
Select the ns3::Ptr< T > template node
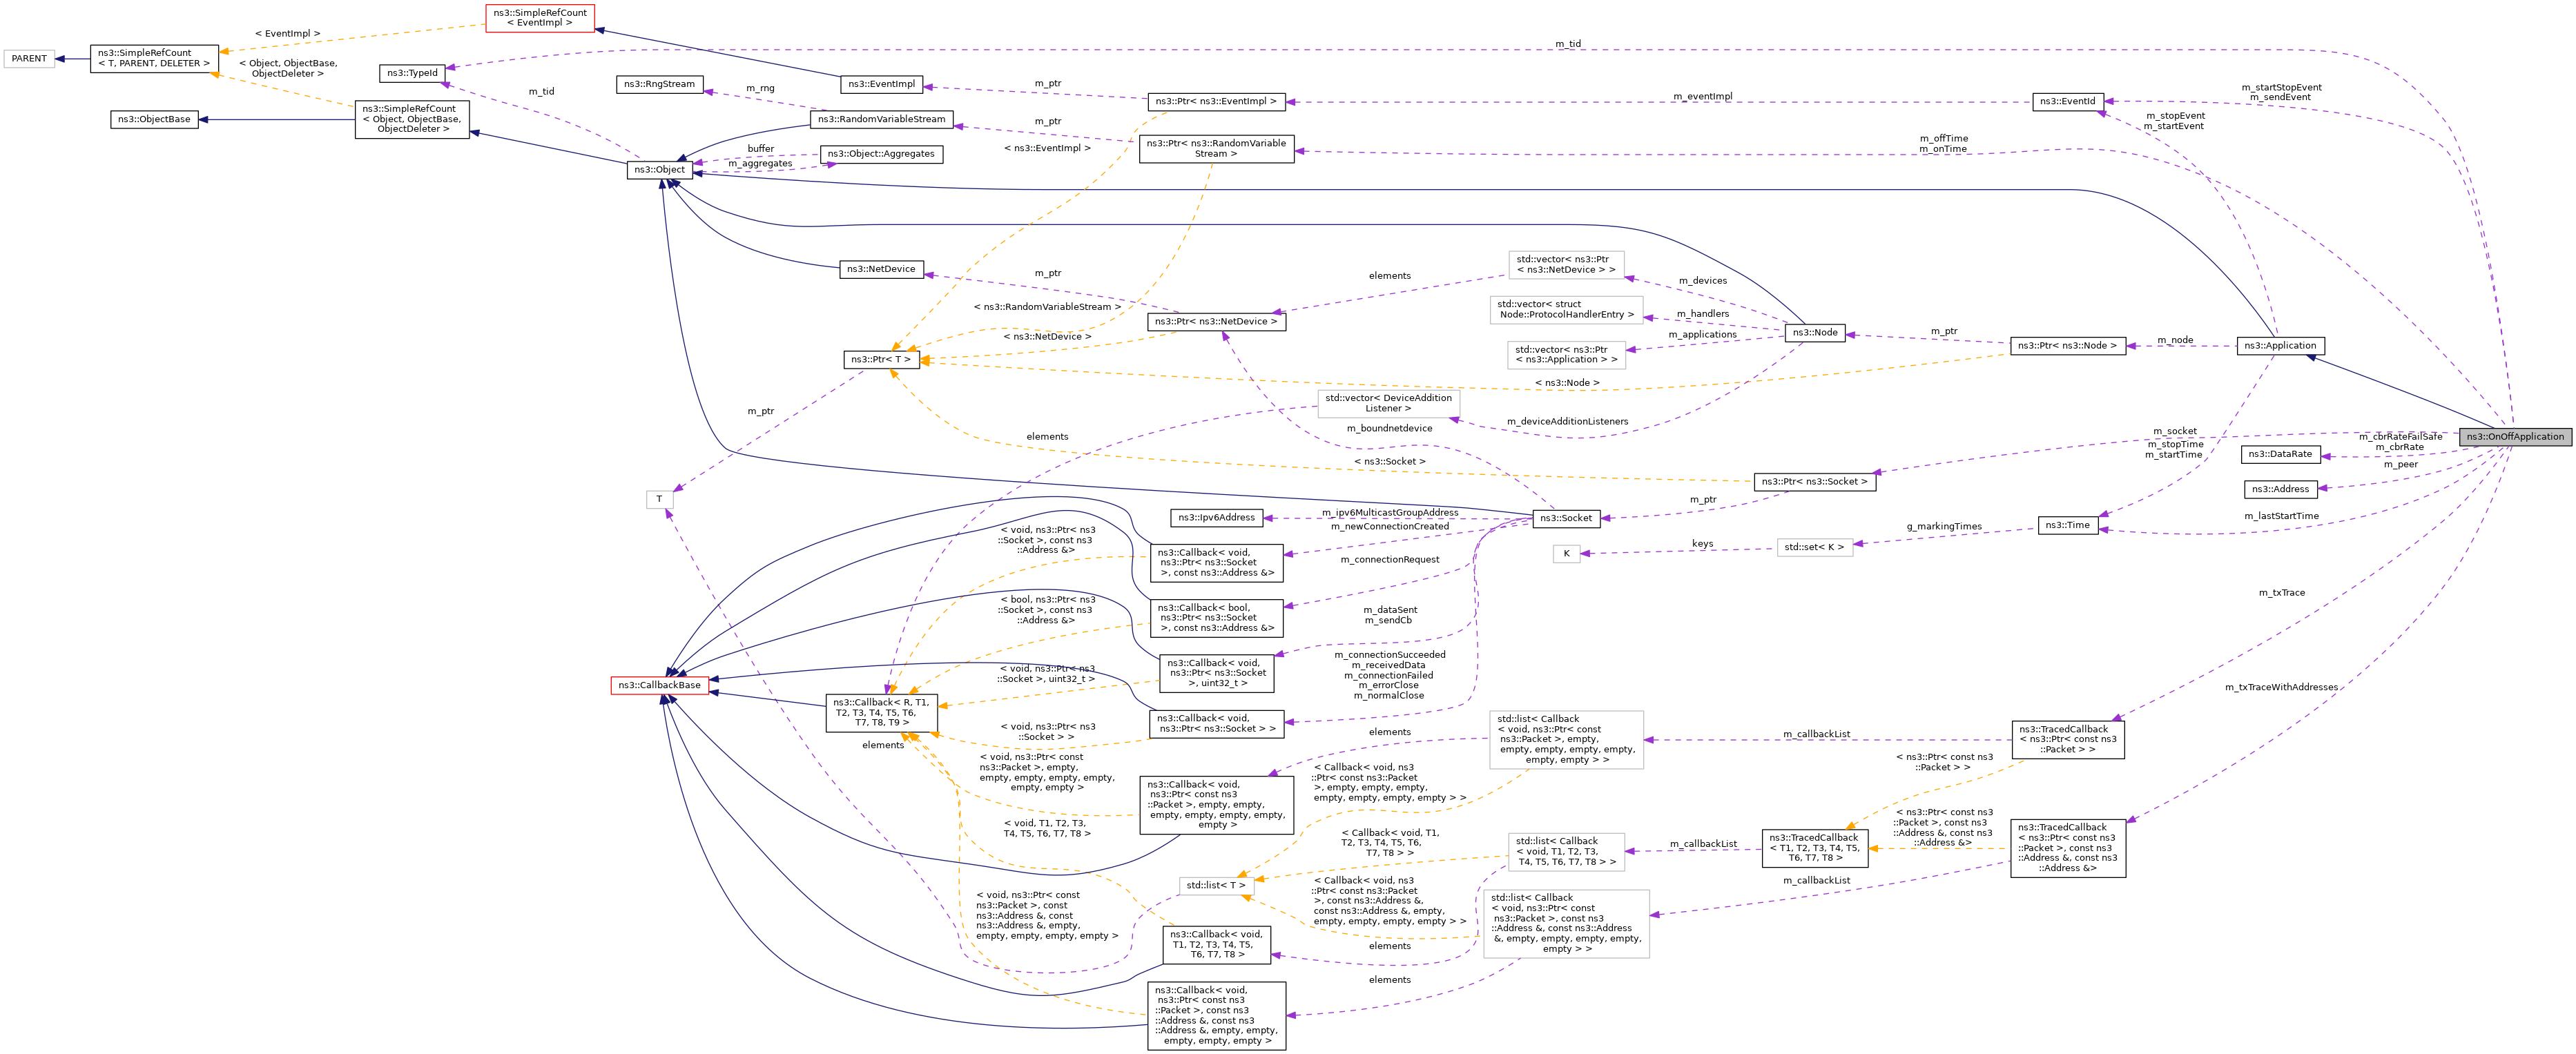pos(880,359)
